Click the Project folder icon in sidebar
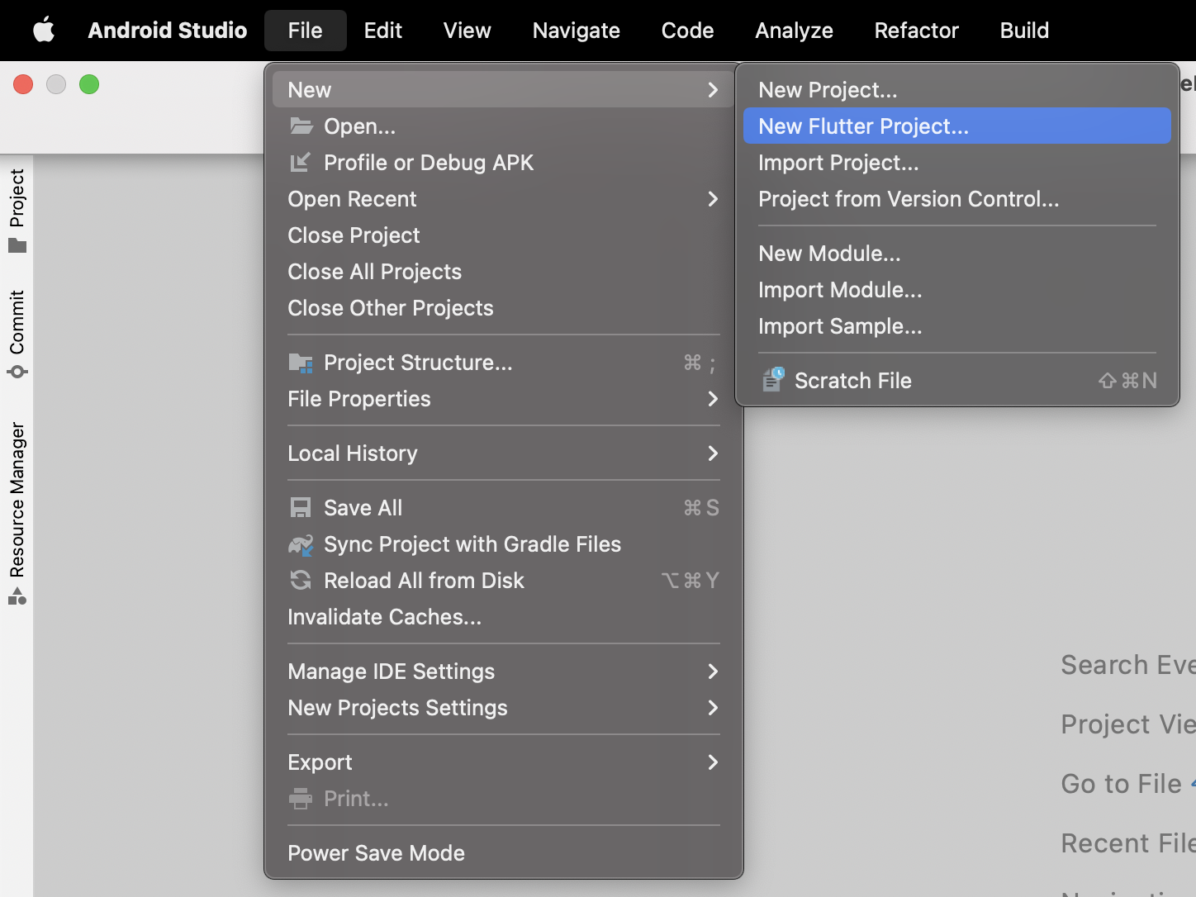The image size is (1196, 897). point(17,245)
